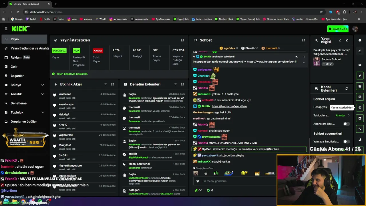Click the shield icon in the message box
This screenshot has width=366, height=206.
pos(197,181)
